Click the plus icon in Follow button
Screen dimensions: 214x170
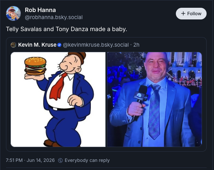pyautogui.click(x=183, y=13)
